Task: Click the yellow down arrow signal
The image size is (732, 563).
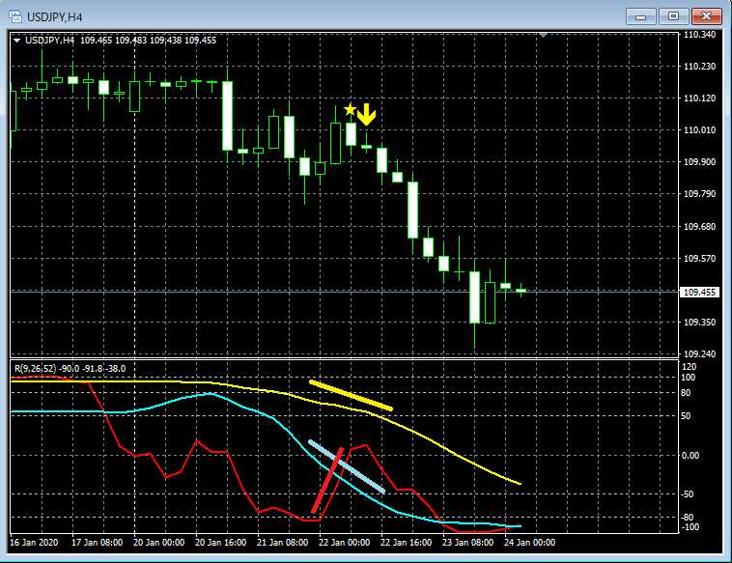Action: [366, 114]
